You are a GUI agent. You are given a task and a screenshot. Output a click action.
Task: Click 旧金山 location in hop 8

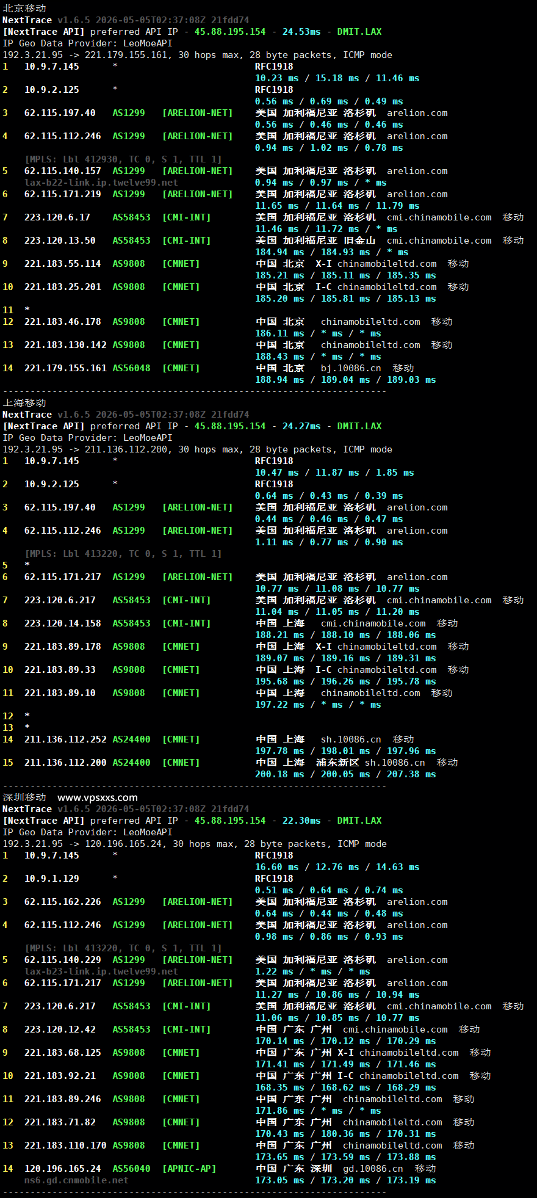click(359, 241)
